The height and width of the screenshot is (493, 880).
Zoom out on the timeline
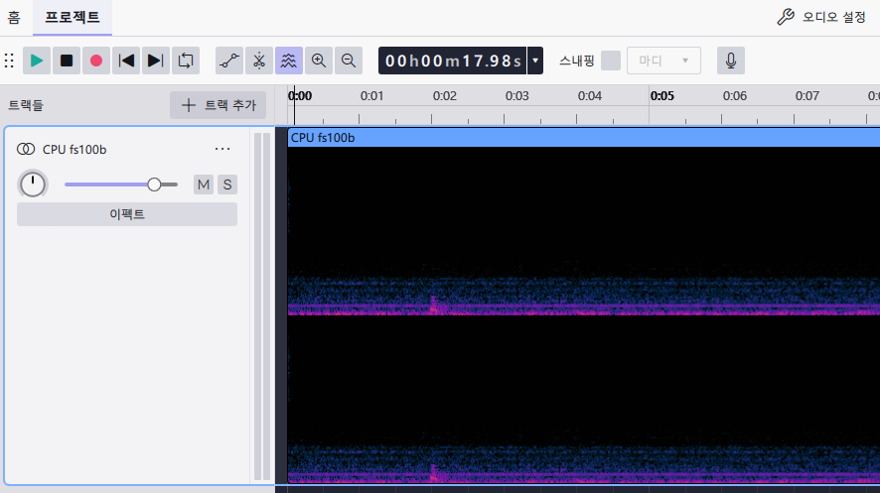[349, 61]
